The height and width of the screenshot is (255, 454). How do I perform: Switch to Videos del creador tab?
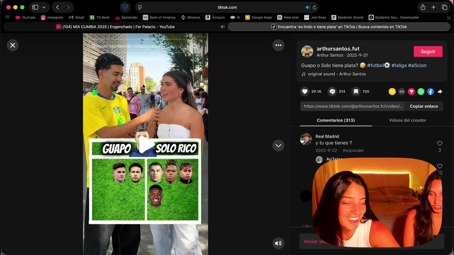coord(408,120)
